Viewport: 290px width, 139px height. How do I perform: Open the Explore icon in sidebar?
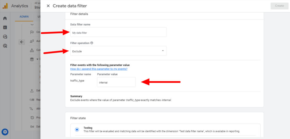click(5, 37)
